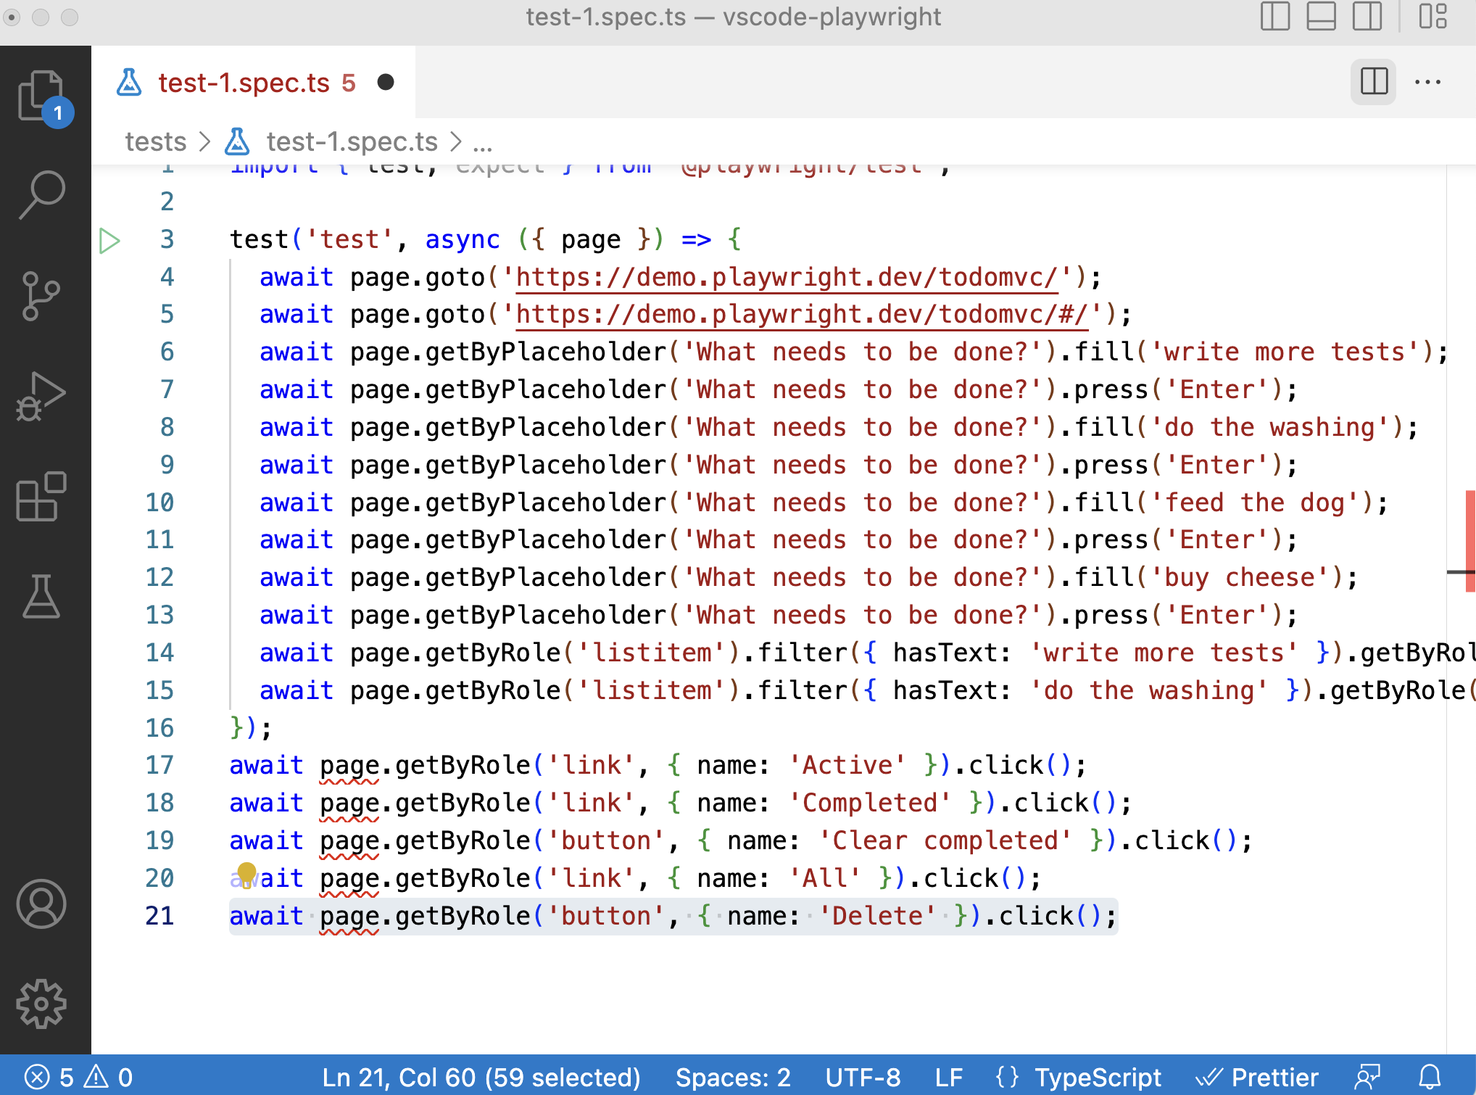Click the Prettier status item

tap(1257, 1077)
